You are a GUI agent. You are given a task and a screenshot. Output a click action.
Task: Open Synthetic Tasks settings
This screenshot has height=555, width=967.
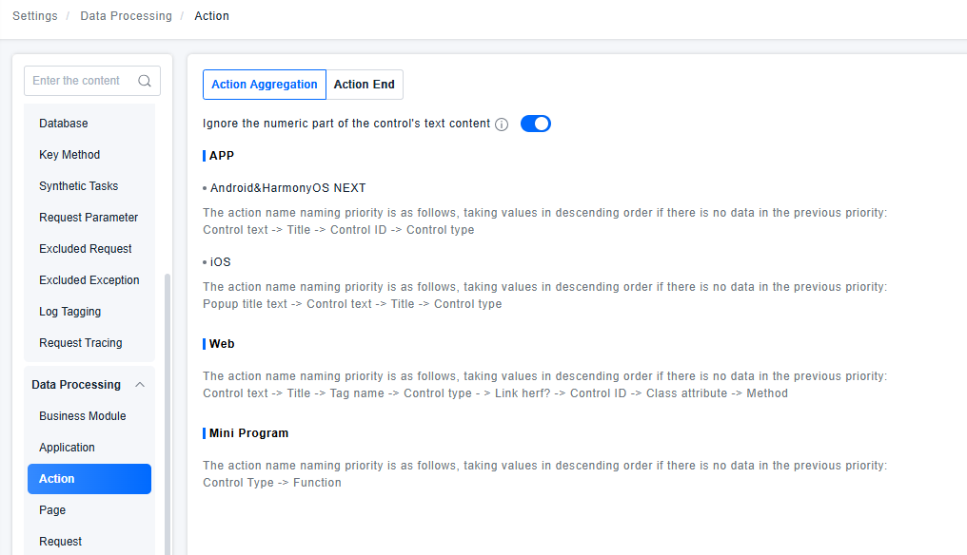tap(79, 186)
